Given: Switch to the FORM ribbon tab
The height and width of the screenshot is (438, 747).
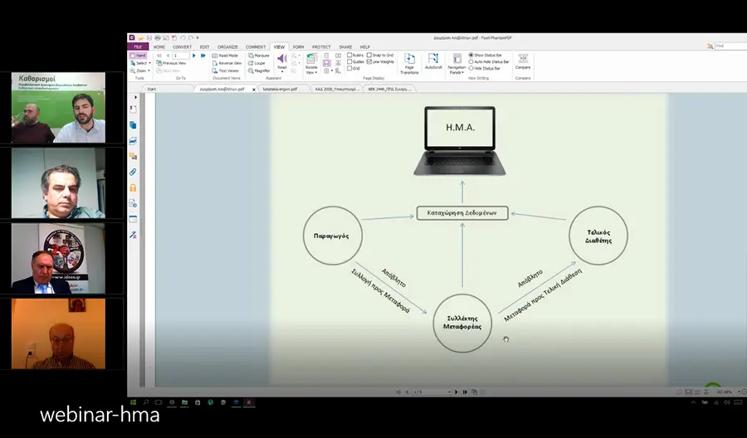Looking at the screenshot, I should (x=298, y=46).
